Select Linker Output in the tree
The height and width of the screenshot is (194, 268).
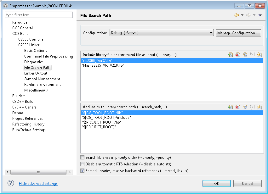[36, 73]
